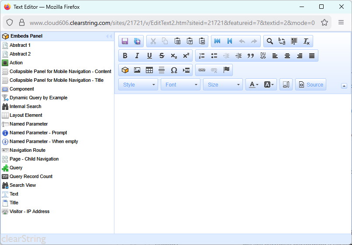Click the Remove Format icon
This screenshot has height=245, width=352.
[x=307, y=42]
